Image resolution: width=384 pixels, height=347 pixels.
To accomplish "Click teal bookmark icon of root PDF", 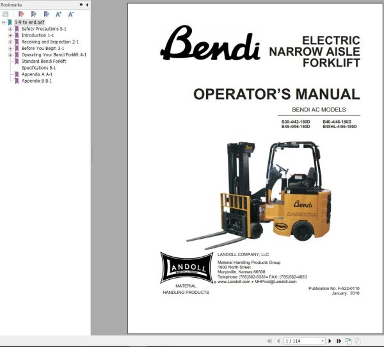I will point(10,22).
